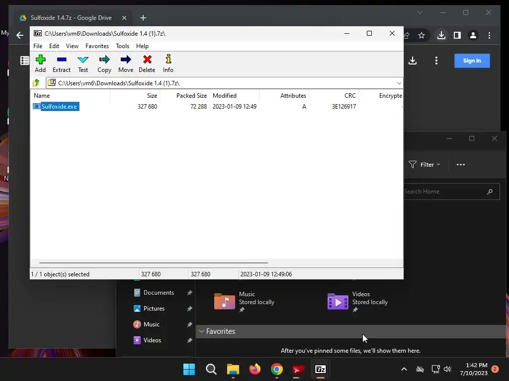
Task: Select the Copy toolbar button
Action: 104,63
